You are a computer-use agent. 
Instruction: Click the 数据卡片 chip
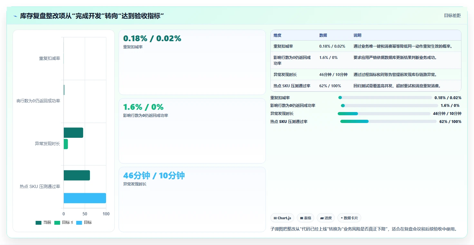click(x=349, y=218)
